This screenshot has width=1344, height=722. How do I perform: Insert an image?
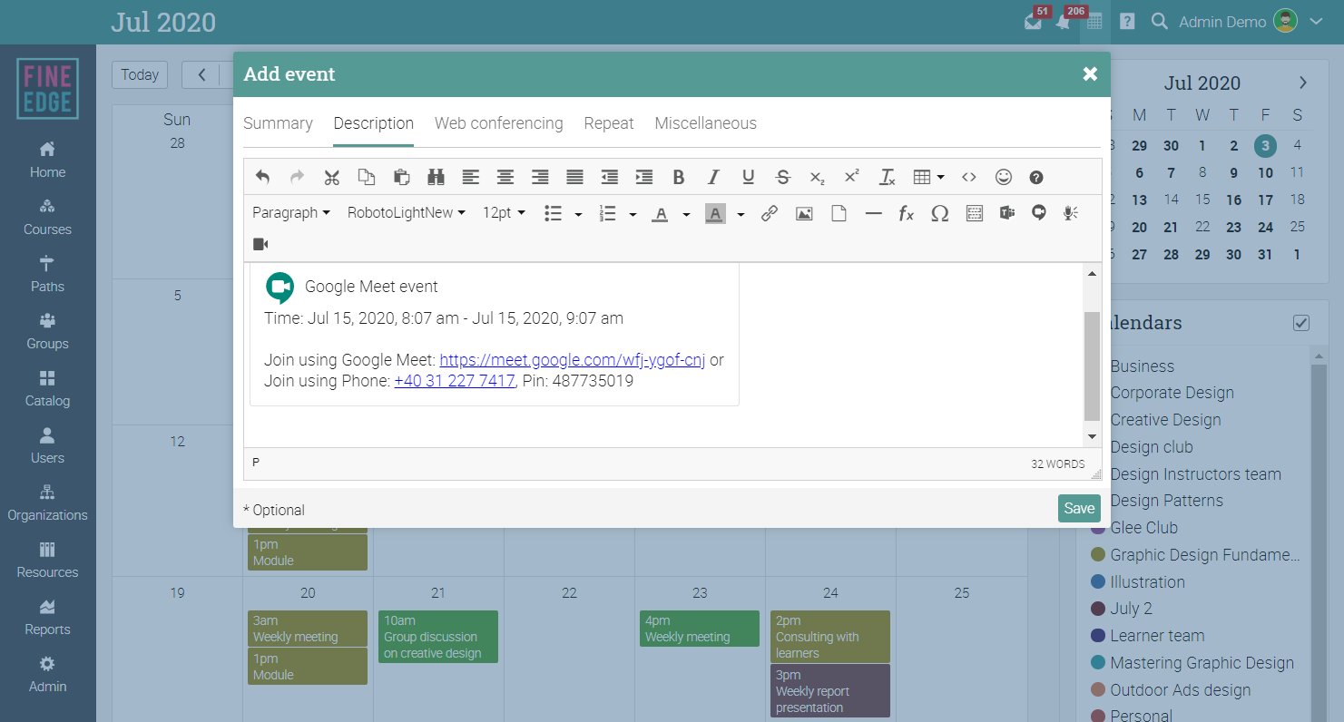point(804,213)
